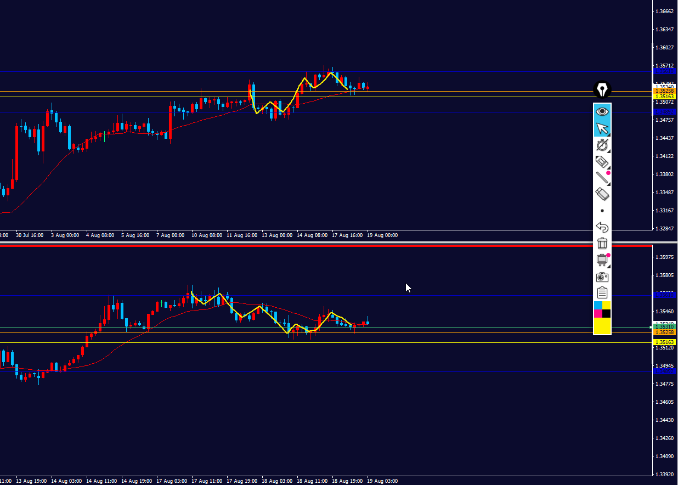Click the 1.33802 price on upper axis
Image resolution: width=678 pixels, height=485 pixels.
pyautogui.click(x=665, y=174)
